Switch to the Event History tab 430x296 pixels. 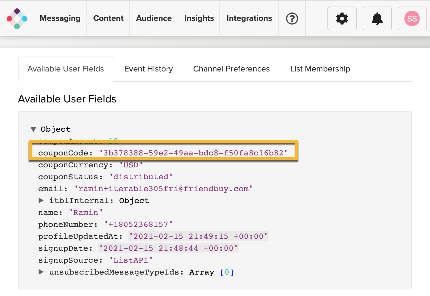149,69
